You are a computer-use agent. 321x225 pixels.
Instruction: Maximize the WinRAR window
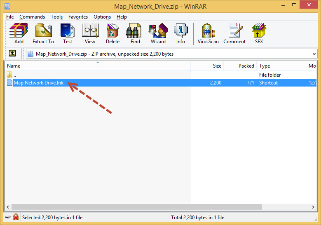tap(294, 5)
